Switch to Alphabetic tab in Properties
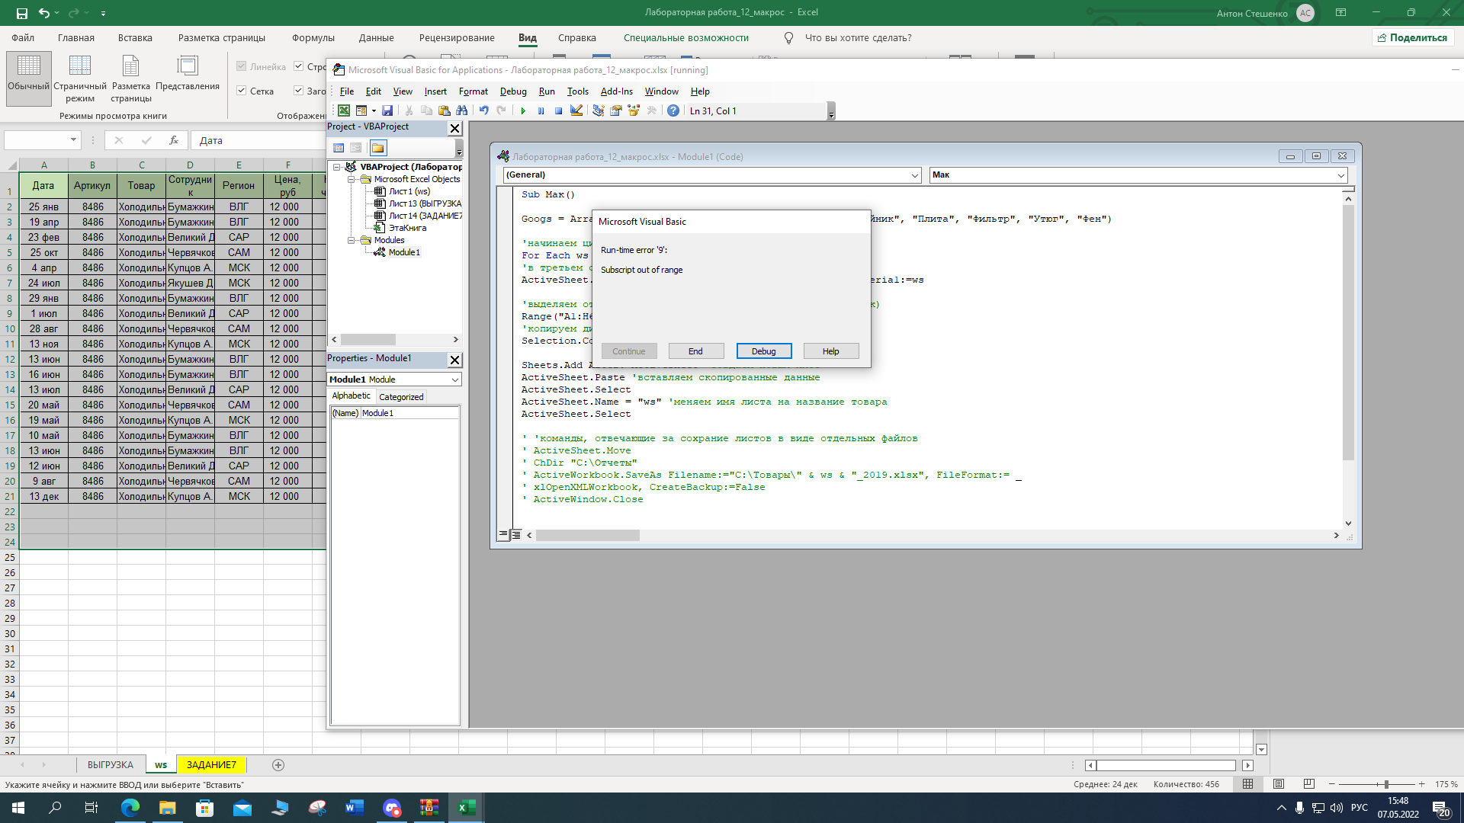 352,396
